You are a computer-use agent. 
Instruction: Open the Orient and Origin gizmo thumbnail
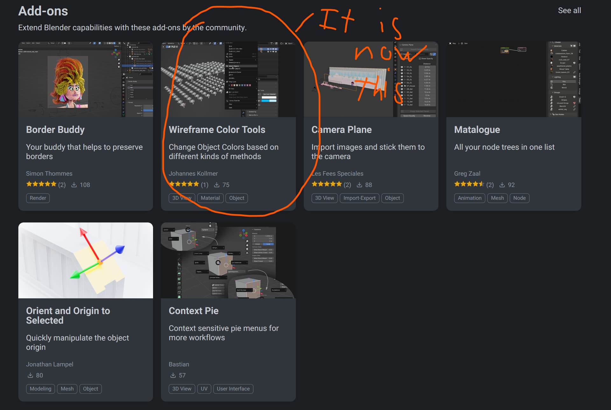coord(86,260)
